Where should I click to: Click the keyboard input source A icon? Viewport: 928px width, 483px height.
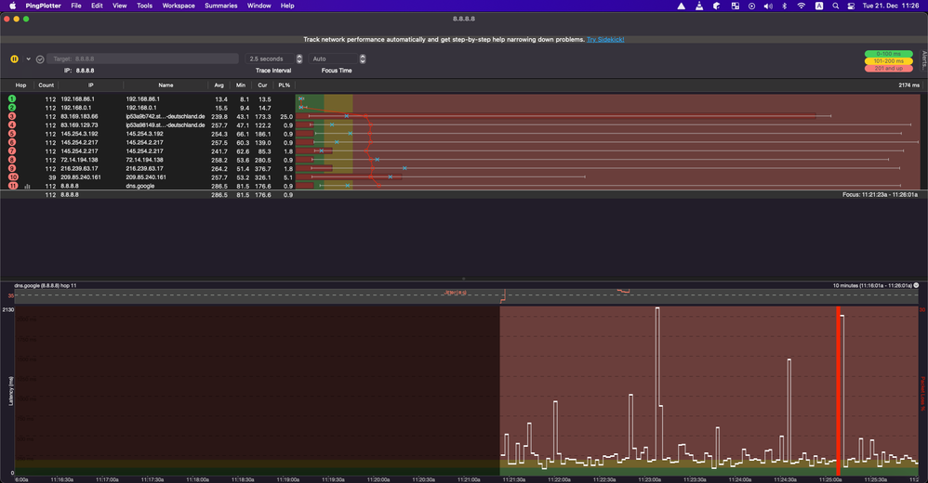point(819,6)
